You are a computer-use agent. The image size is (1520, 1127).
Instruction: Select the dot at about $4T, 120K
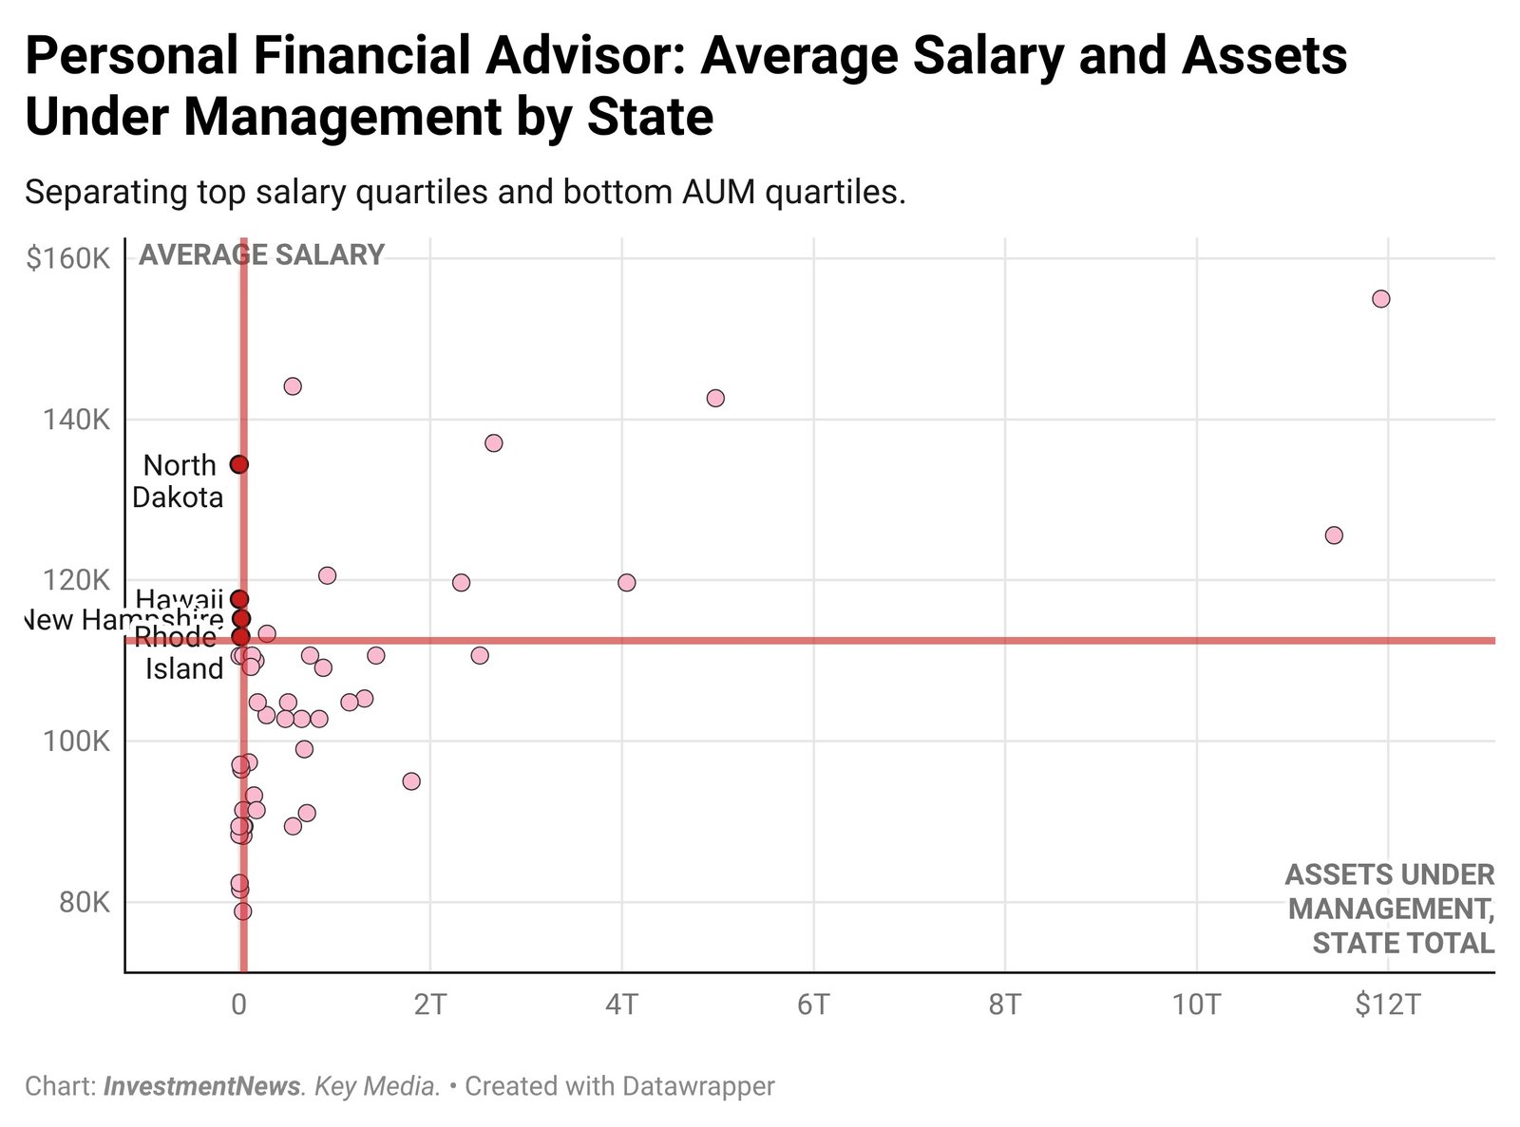(x=626, y=583)
